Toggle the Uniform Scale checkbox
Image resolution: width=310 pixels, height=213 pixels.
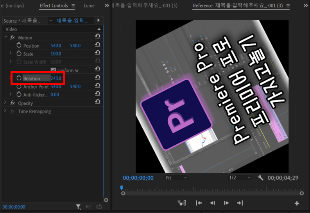tap(53, 70)
